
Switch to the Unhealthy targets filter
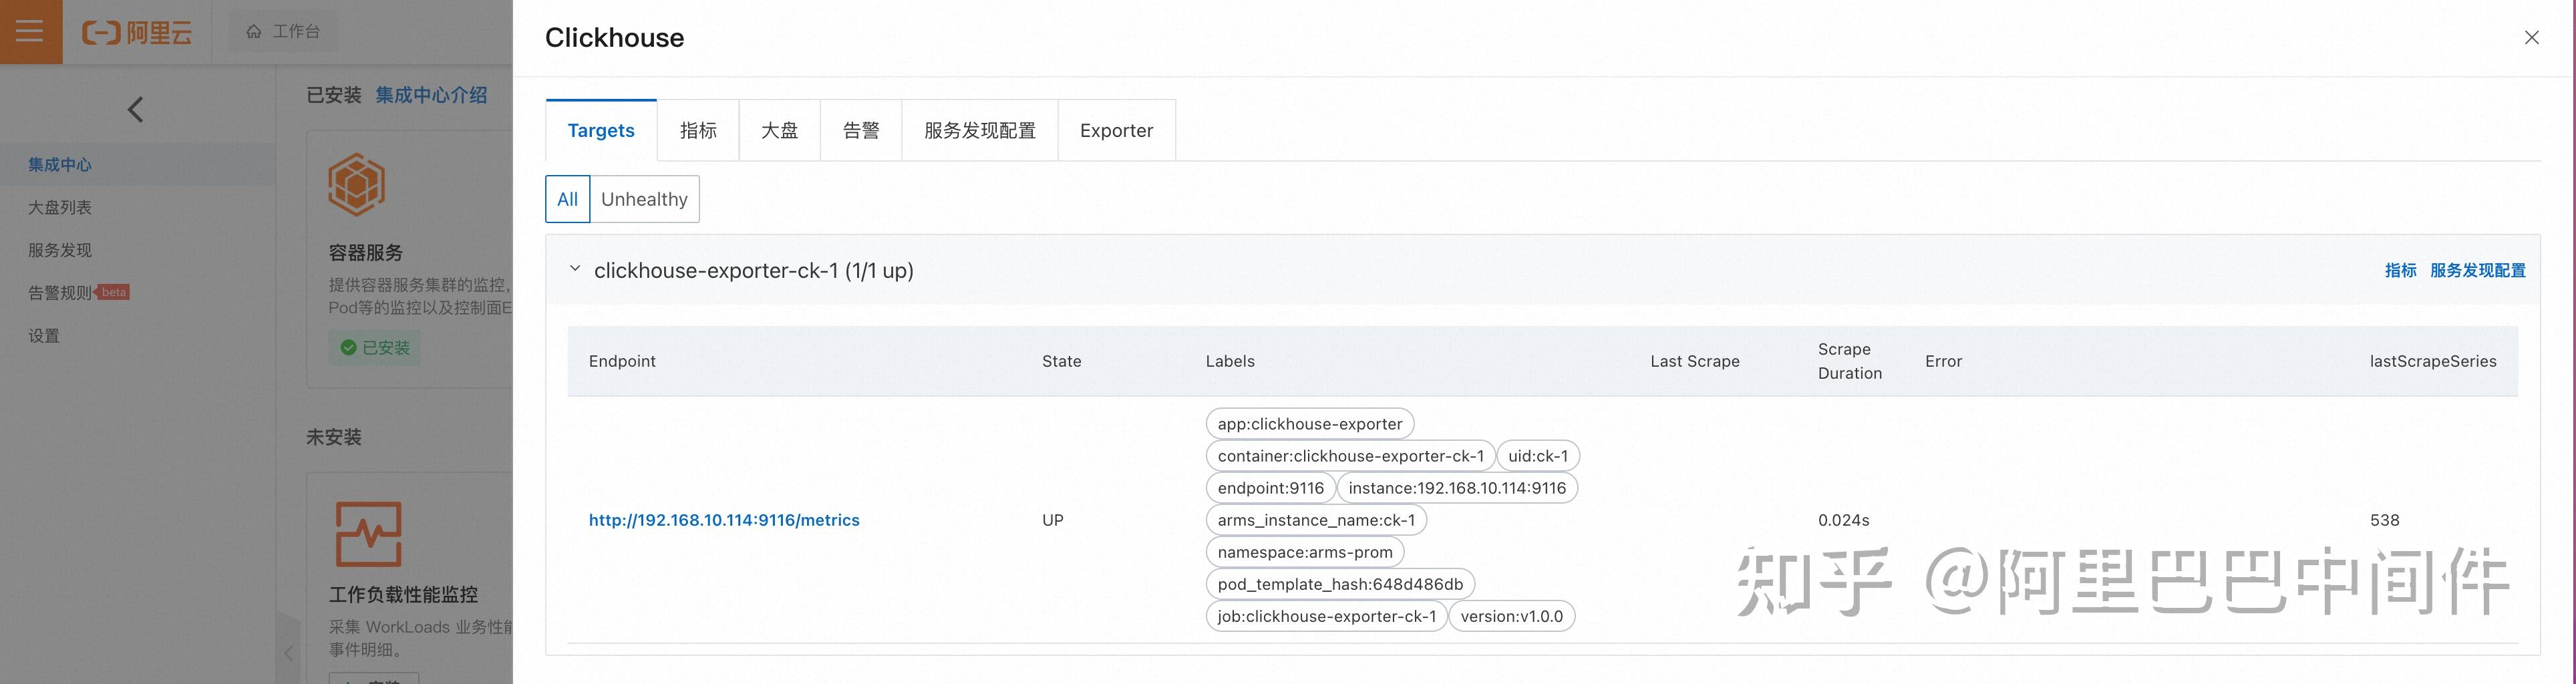pos(644,199)
